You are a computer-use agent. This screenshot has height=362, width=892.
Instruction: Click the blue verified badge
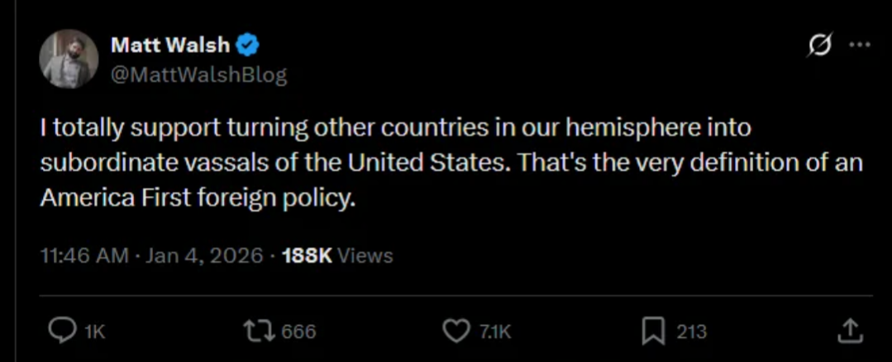tap(249, 45)
